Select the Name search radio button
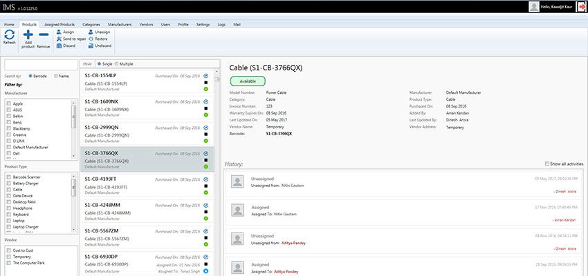This screenshot has width=588, height=276. pyautogui.click(x=56, y=76)
